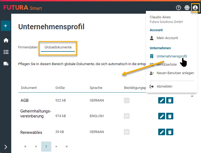The width and height of the screenshot is (201, 153).
Task: Expand the left sidebar with chevron
Action: 6,147
